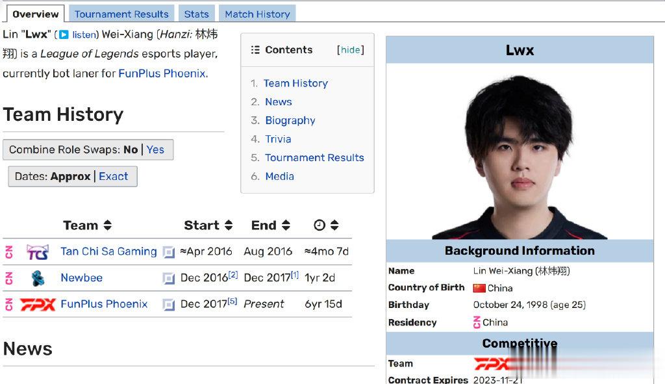
Task: Switch to the Tournament Results tab
Action: tap(121, 14)
